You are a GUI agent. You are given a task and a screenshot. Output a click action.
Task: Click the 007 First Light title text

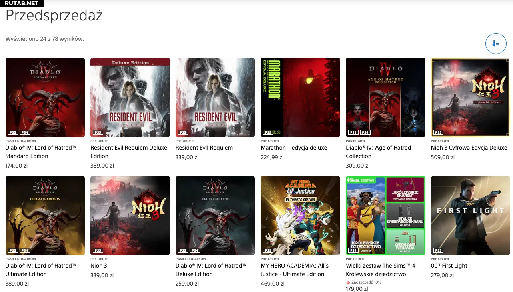(449, 266)
